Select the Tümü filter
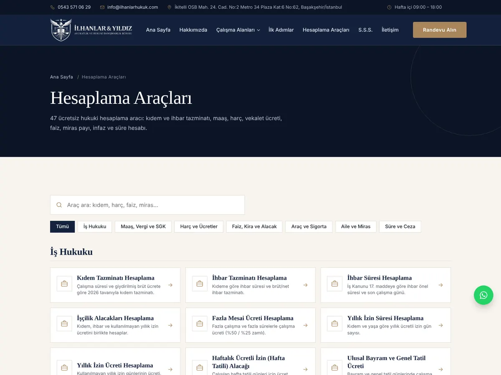501x375 pixels. (x=62, y=227)
